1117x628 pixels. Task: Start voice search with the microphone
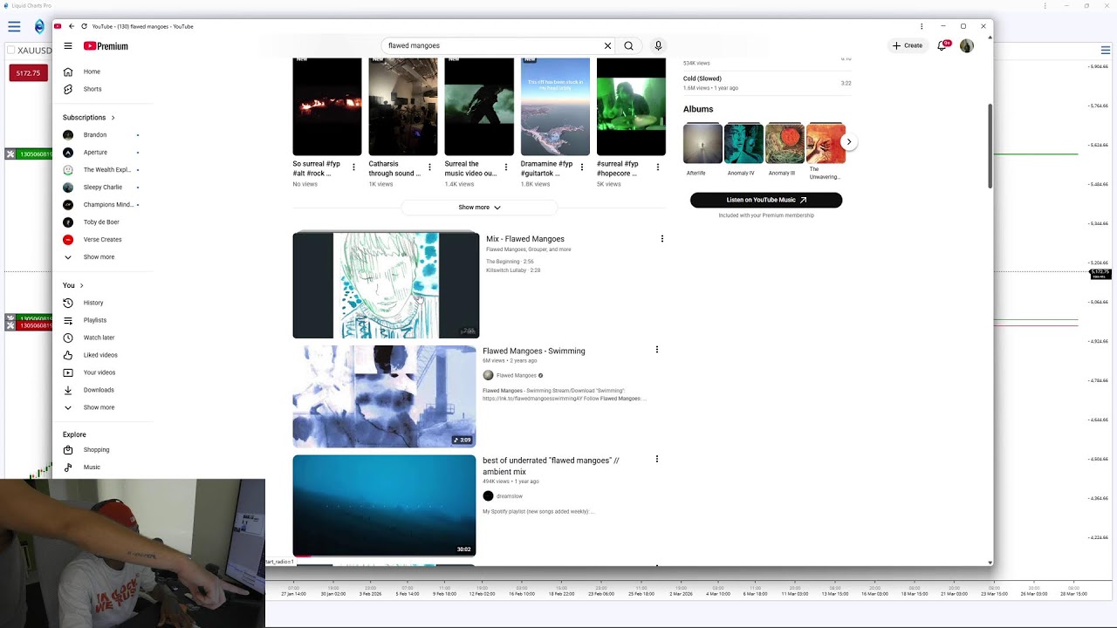click(x=658, y=45)
